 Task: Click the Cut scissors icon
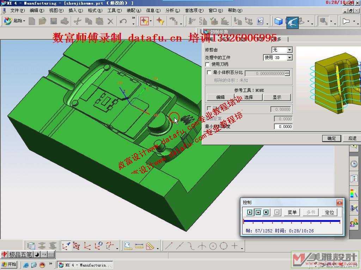(78, 21)
